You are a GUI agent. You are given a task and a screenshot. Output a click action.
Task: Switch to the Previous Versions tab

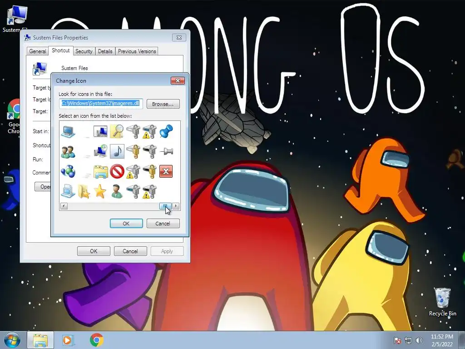click(137, 51)
